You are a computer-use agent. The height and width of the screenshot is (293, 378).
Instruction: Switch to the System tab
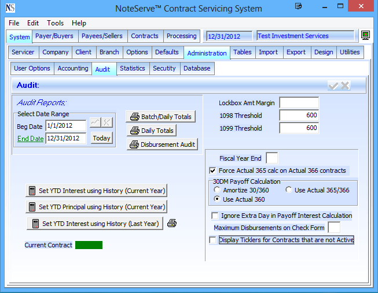19,37
